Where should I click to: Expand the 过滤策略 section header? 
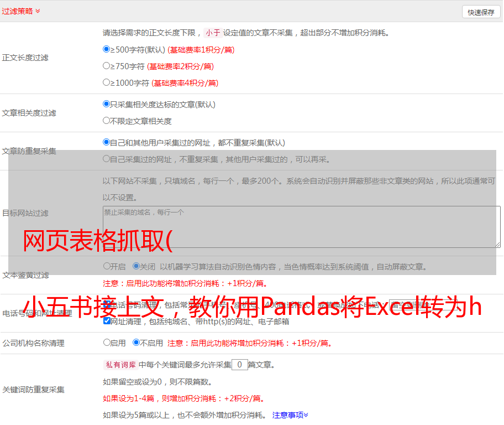(21, 11)
